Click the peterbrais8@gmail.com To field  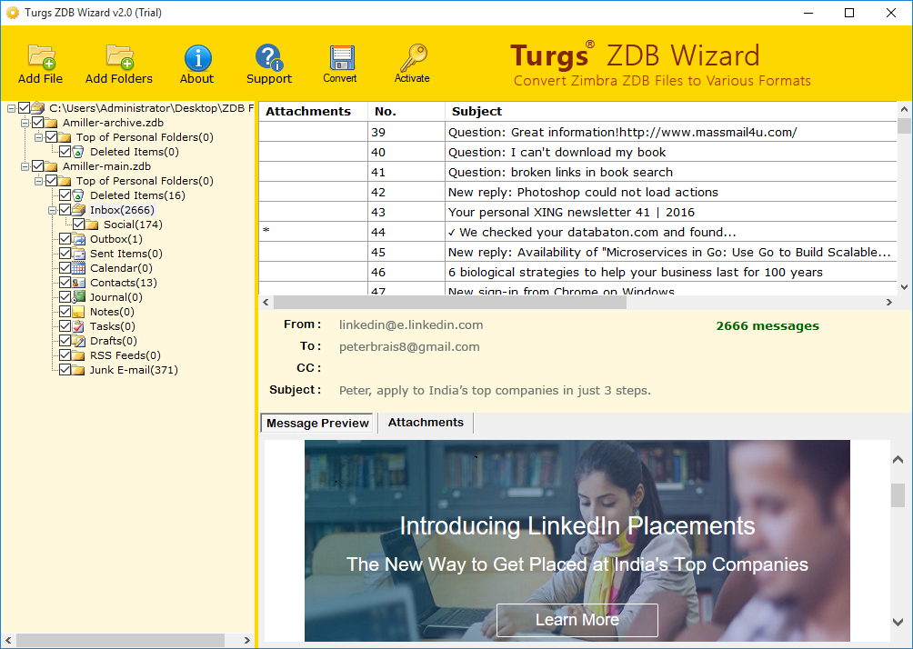tap(409, 347)
